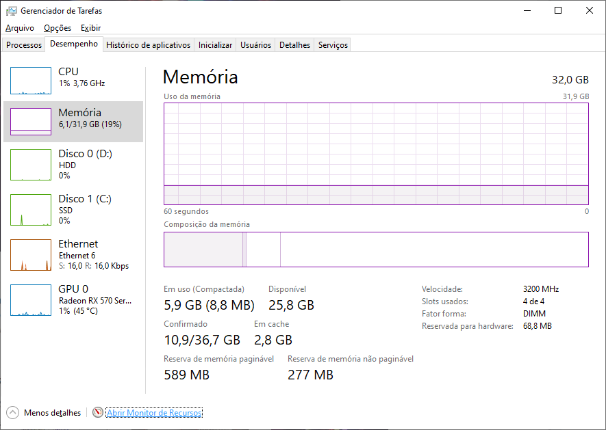Click the memory composition bar
This screenshot has height=430, width=606.
375,250
